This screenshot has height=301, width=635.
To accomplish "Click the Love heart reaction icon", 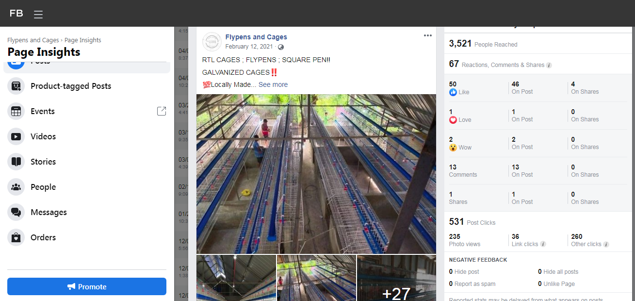I will (453, 119).
